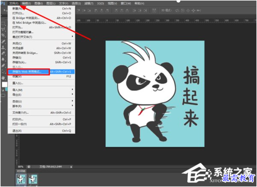Select the Path Selection arrow tool
Image resolution: width=257 pixels, height=187 pixels.
[x=3, y=71]
